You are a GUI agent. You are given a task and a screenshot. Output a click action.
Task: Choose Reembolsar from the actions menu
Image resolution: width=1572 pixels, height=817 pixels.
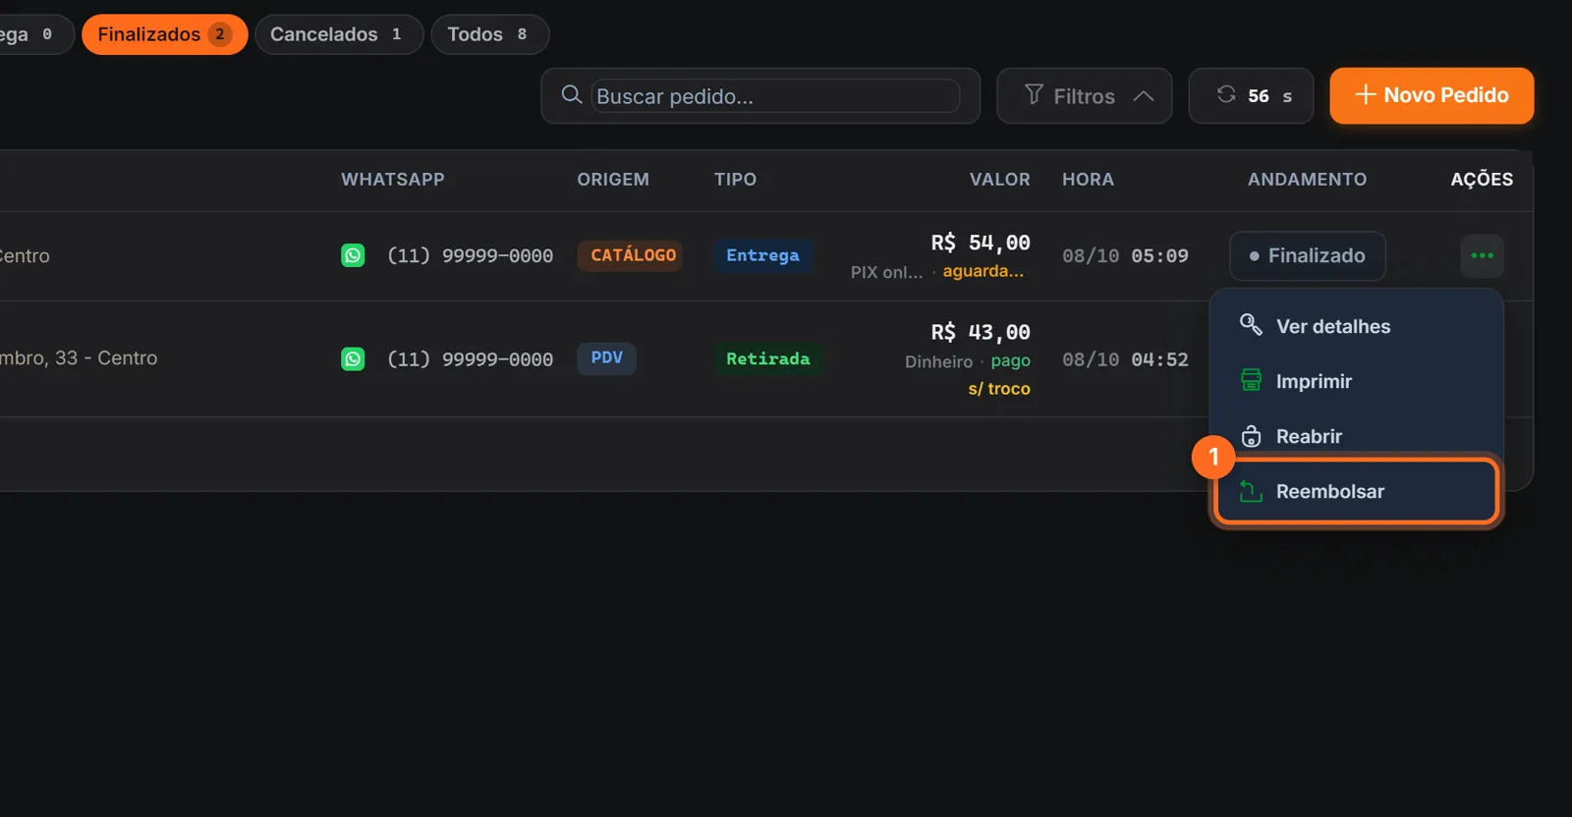coord(1357,491)
